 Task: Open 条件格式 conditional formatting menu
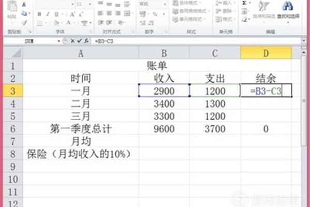pyautogui.click(x=187, y=3)
